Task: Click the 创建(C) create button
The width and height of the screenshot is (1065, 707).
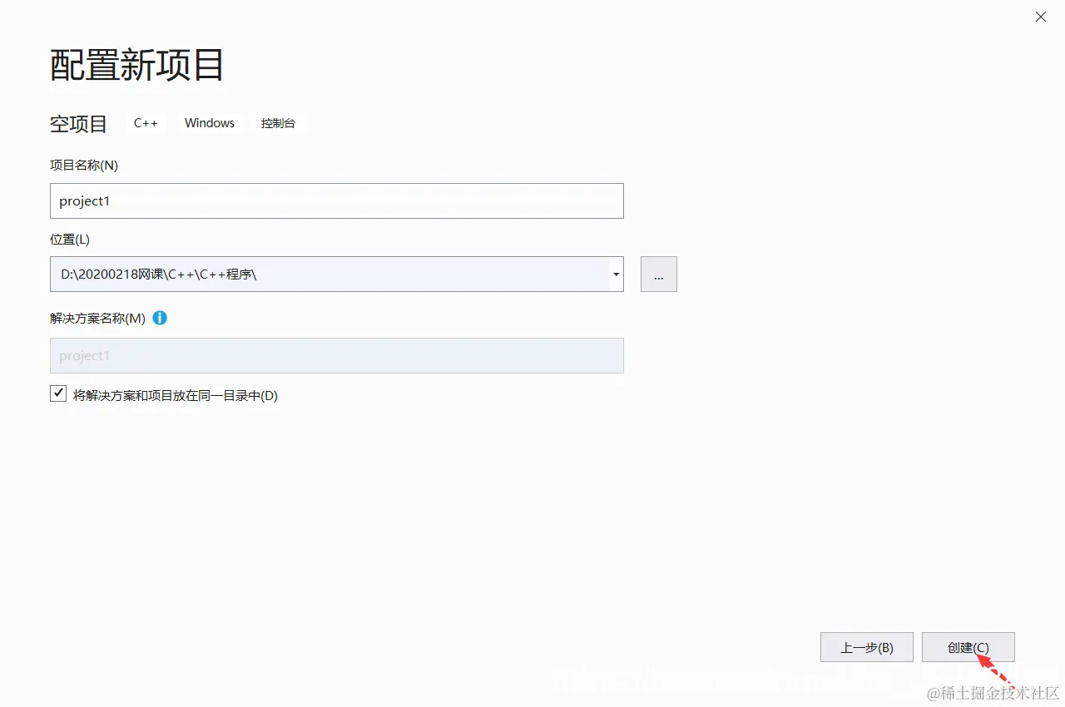Action: pyautogui.click(x=968, y=647)
